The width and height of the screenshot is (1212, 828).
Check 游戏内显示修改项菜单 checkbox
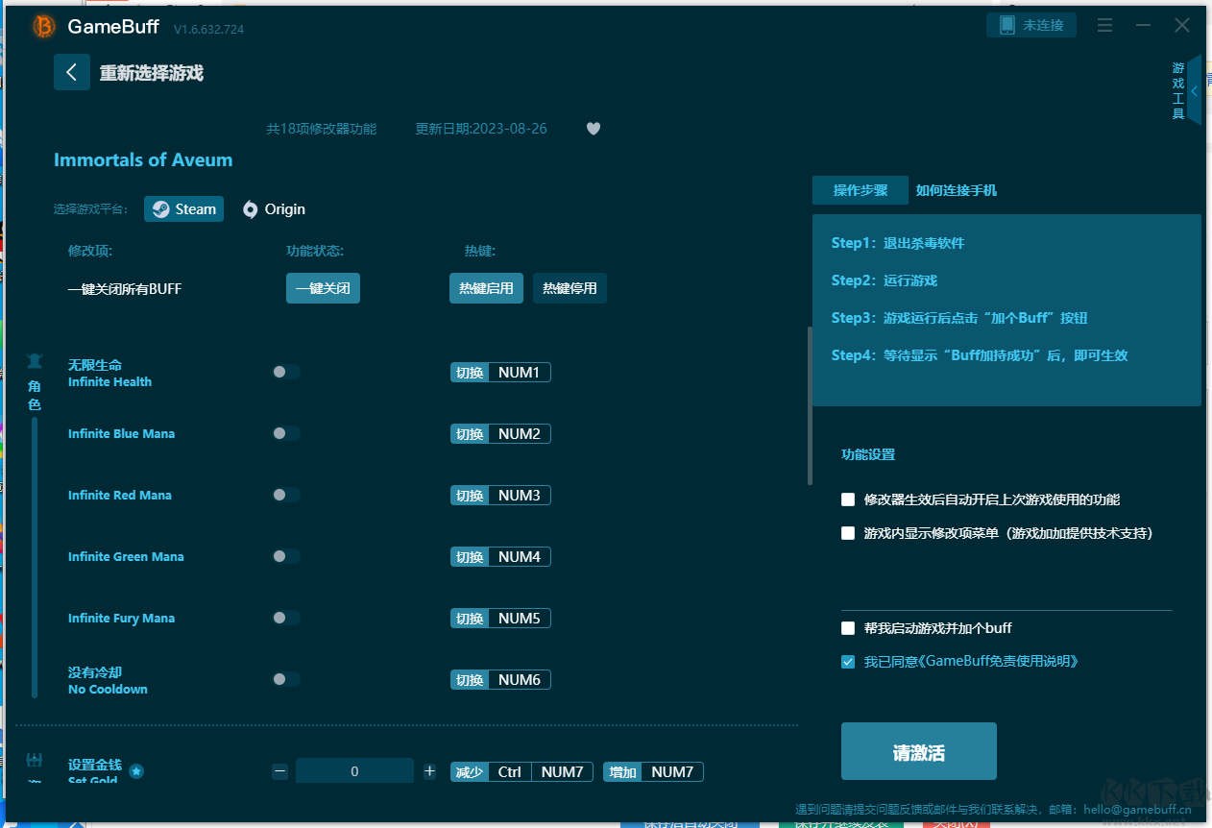848,533
